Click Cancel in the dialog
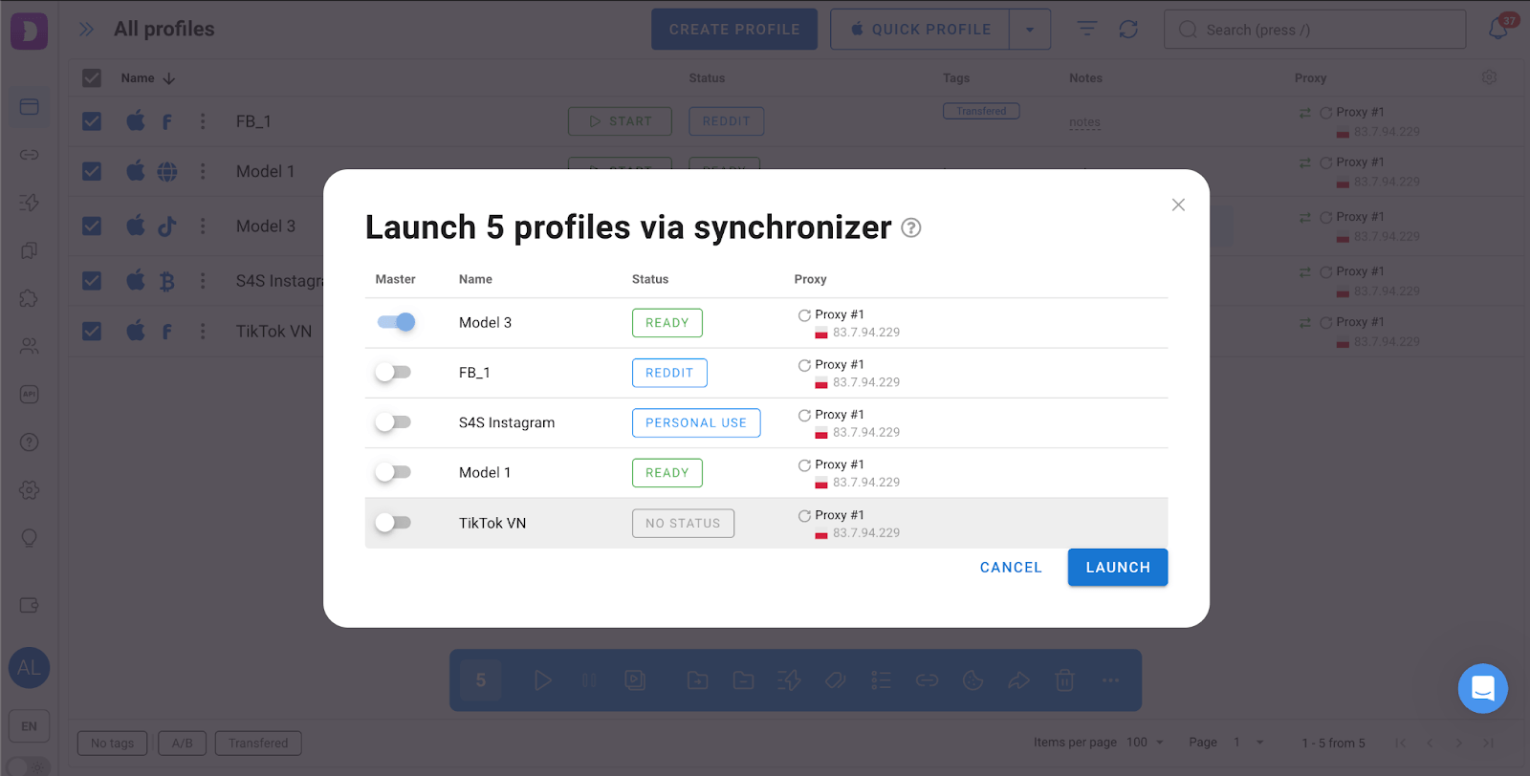Image resolution: width=1530 pixels, height=776 pixels. 1011,568
